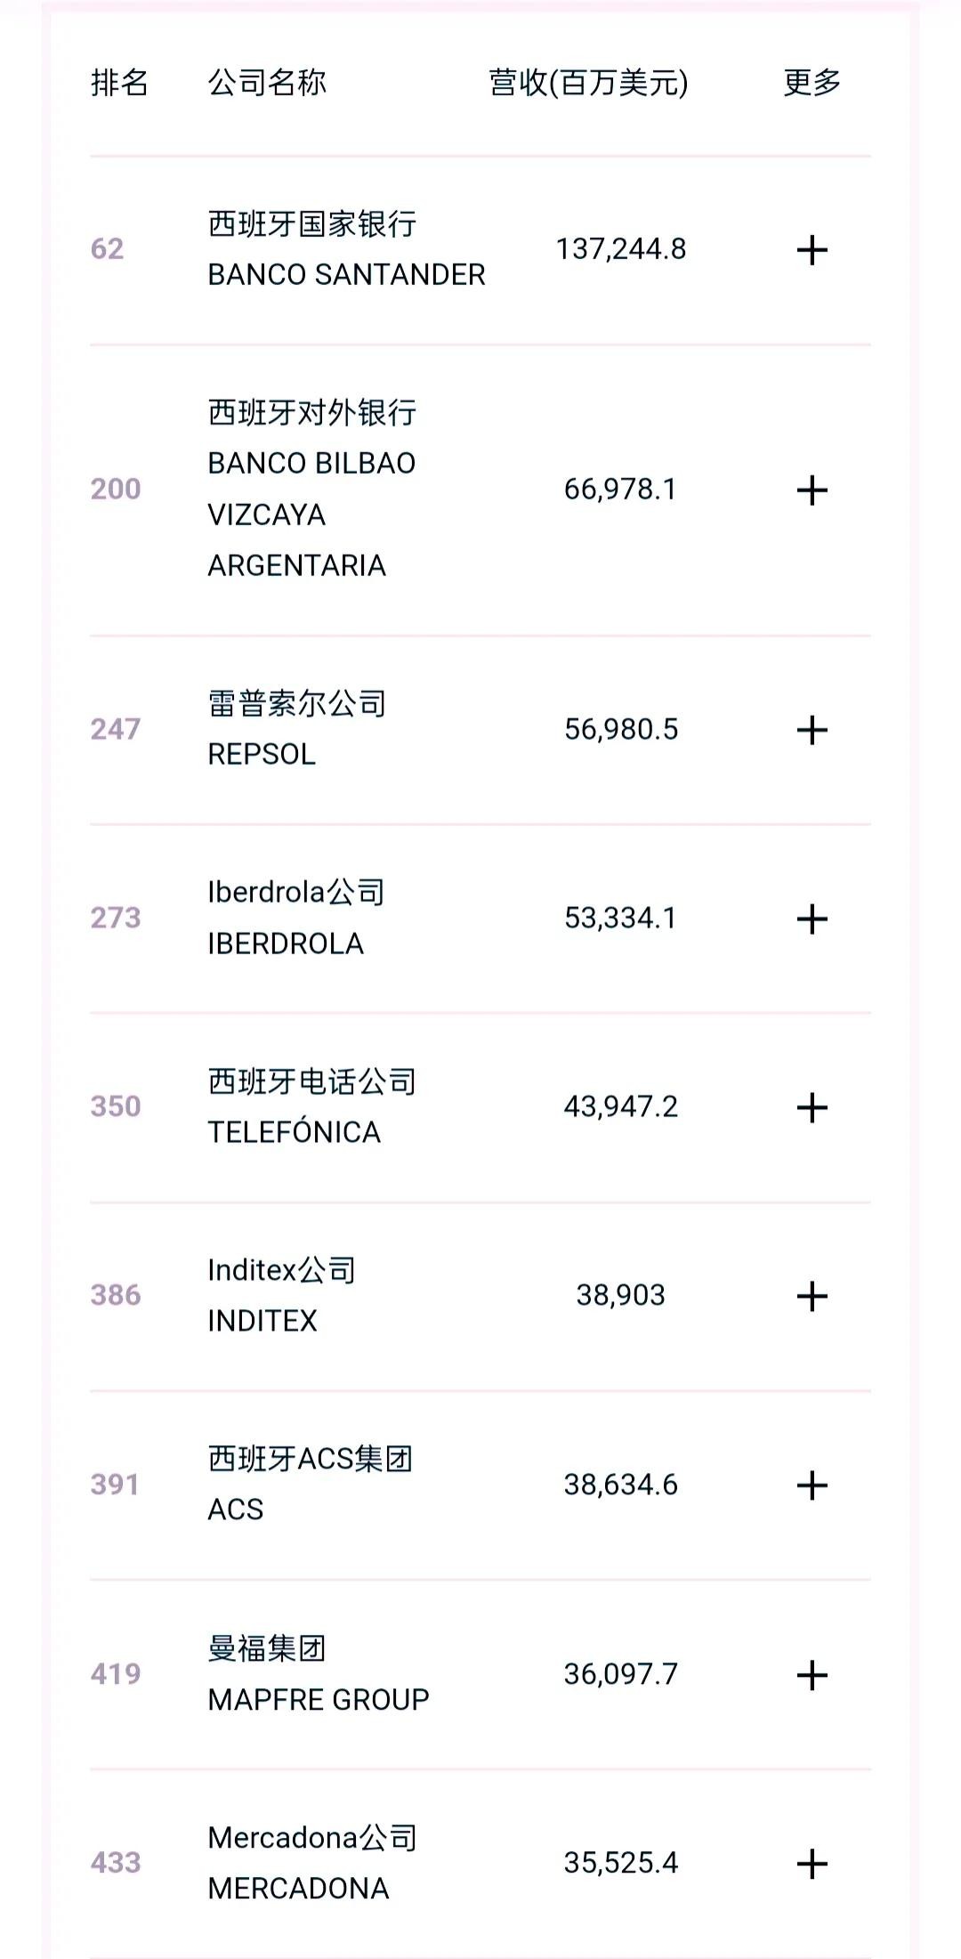Click the 公司名称 column header
Screen dimensions: 961x1959
[267, 83]
